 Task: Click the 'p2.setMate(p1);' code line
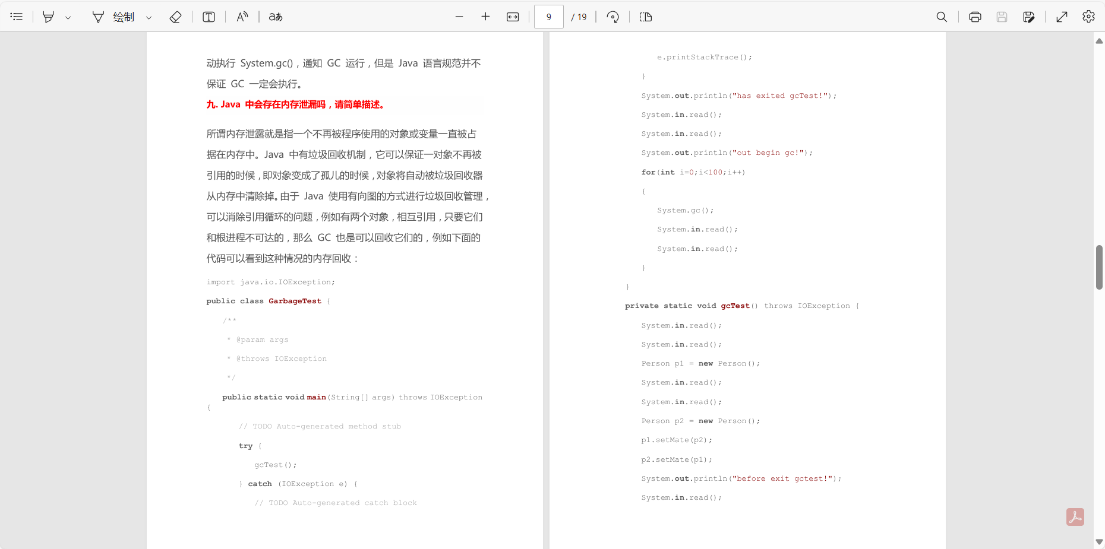coord(677,460)
